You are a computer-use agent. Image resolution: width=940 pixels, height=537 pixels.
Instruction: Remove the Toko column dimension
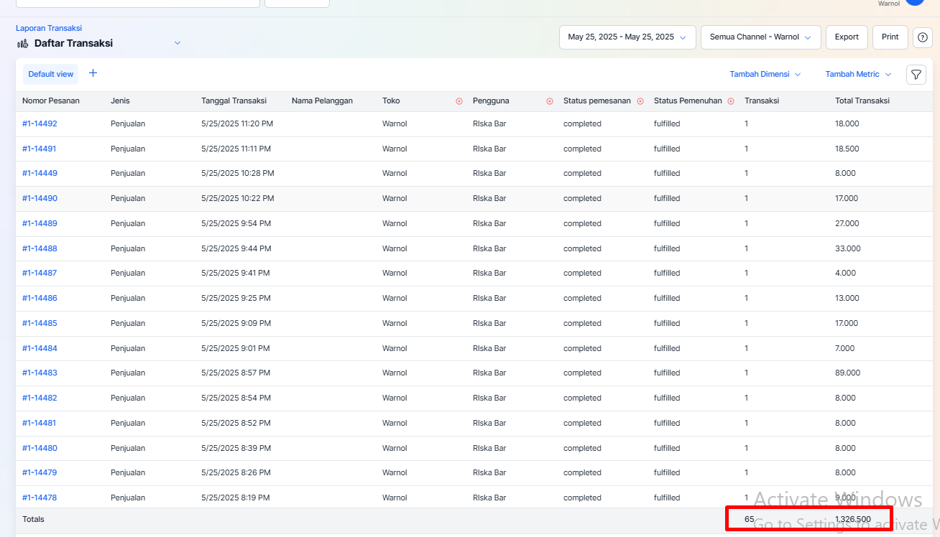tap(459, 101)
